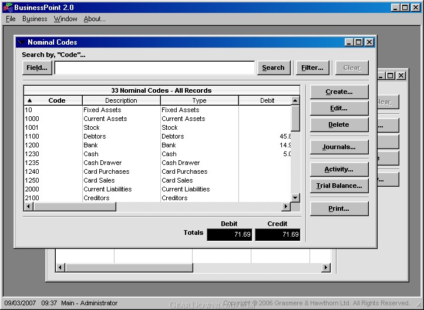Screen dimensions: 424x310
Task: Create a new nominal code
Action: point(339,92)
